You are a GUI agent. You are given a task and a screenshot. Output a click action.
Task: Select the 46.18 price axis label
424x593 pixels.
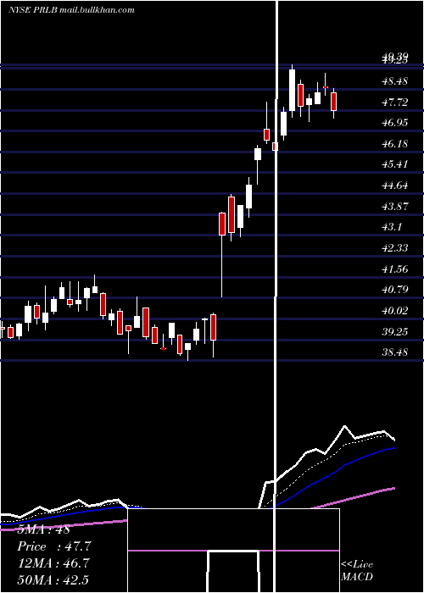point(394,144)
